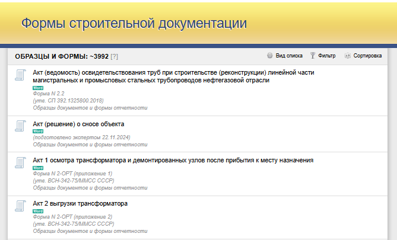Image resolution: width=397 pixels, height=240 pixels.
Task: Open Акт 1 осмотра трансформатора и демонтированных узлов
Action: [x=173, y=161]
